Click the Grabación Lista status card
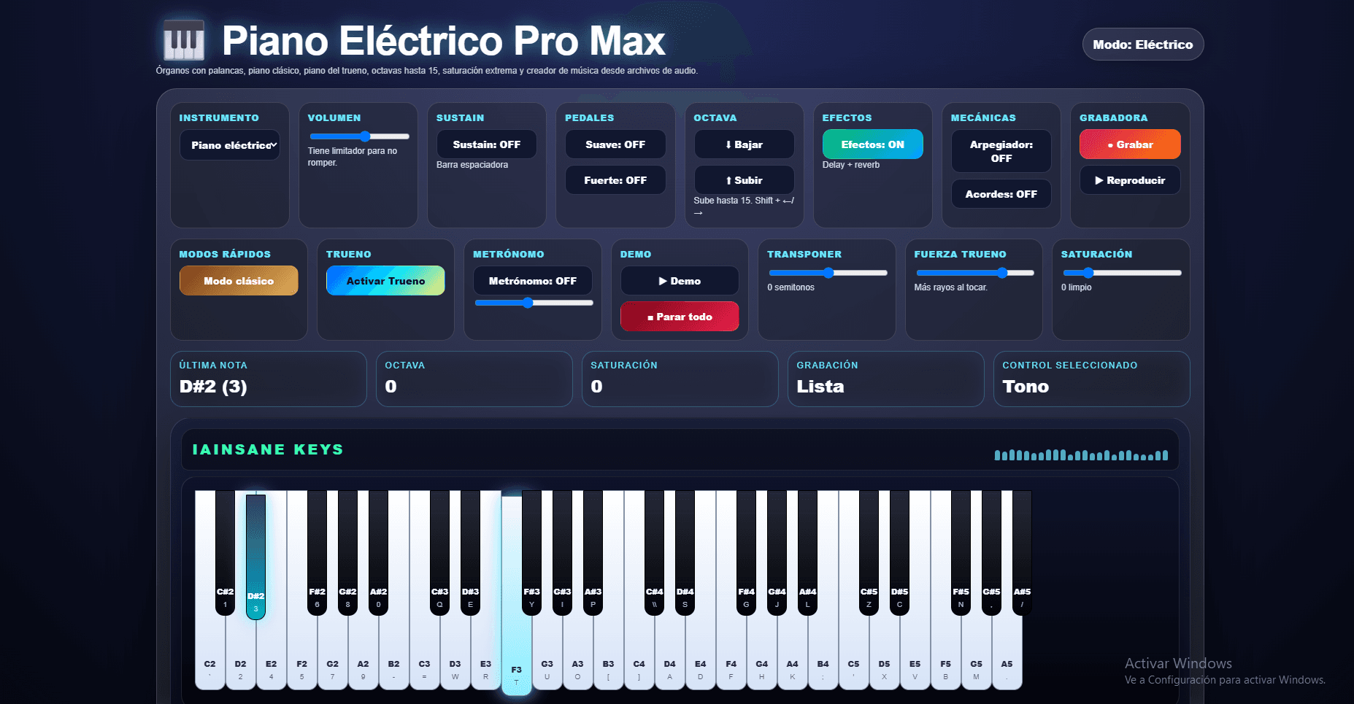The width and height of the screenshot is (1354, 704). click(x=886, y=379)
